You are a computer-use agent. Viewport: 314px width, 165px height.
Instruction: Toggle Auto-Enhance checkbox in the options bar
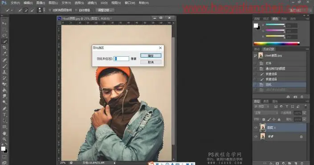pyautogui.click(x=76, y=10)
